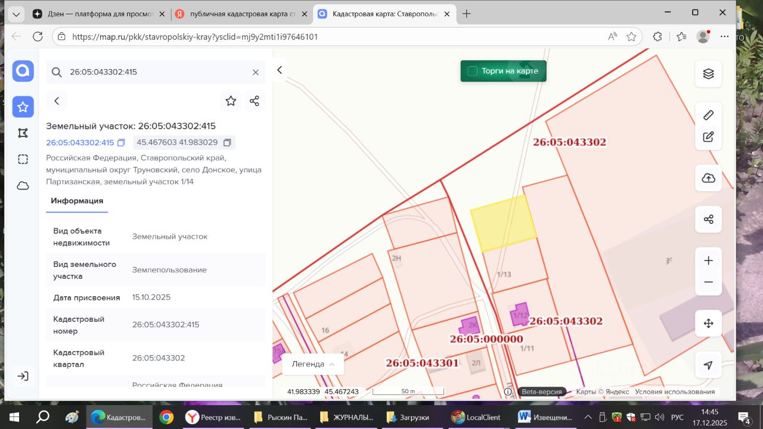Open a new browser tab
This screenshot has height=429, width=763.
click(x=467, y=14)
